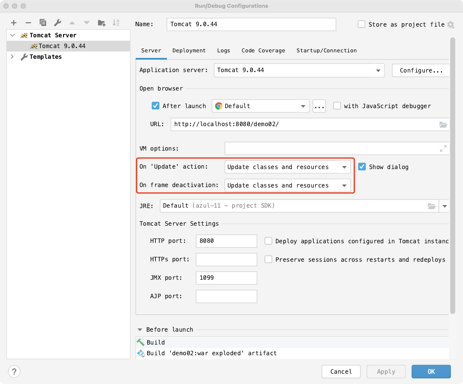This screenshot has height=384, width=463.
Task: Move configuration up with arrow icon
Action: tap(72, 23)
